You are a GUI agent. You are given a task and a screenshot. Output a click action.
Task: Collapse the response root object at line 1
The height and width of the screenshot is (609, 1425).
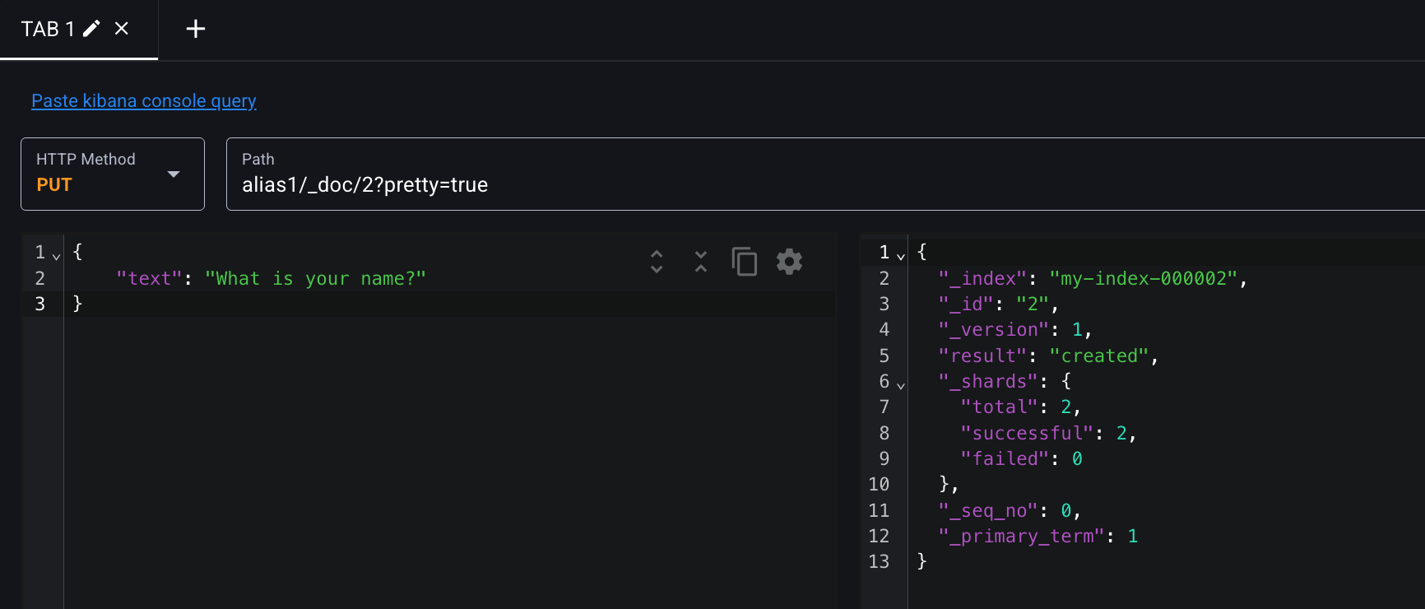pos(901,256)
